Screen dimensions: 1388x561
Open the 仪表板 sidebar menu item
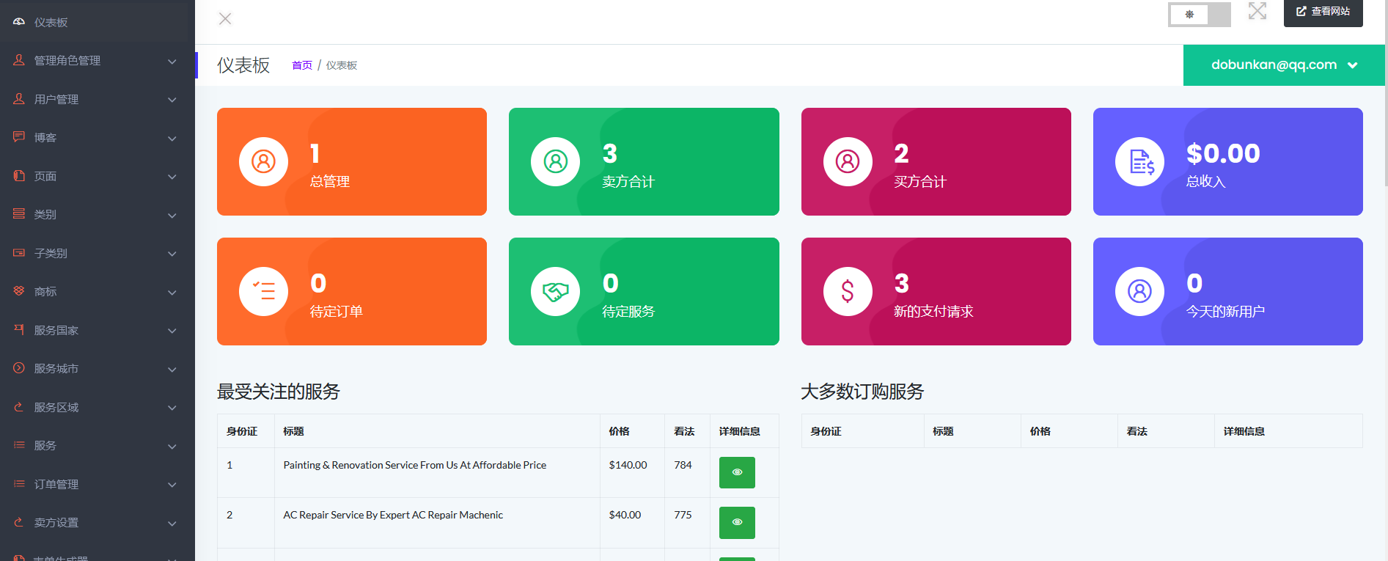[x=94, y=22]
